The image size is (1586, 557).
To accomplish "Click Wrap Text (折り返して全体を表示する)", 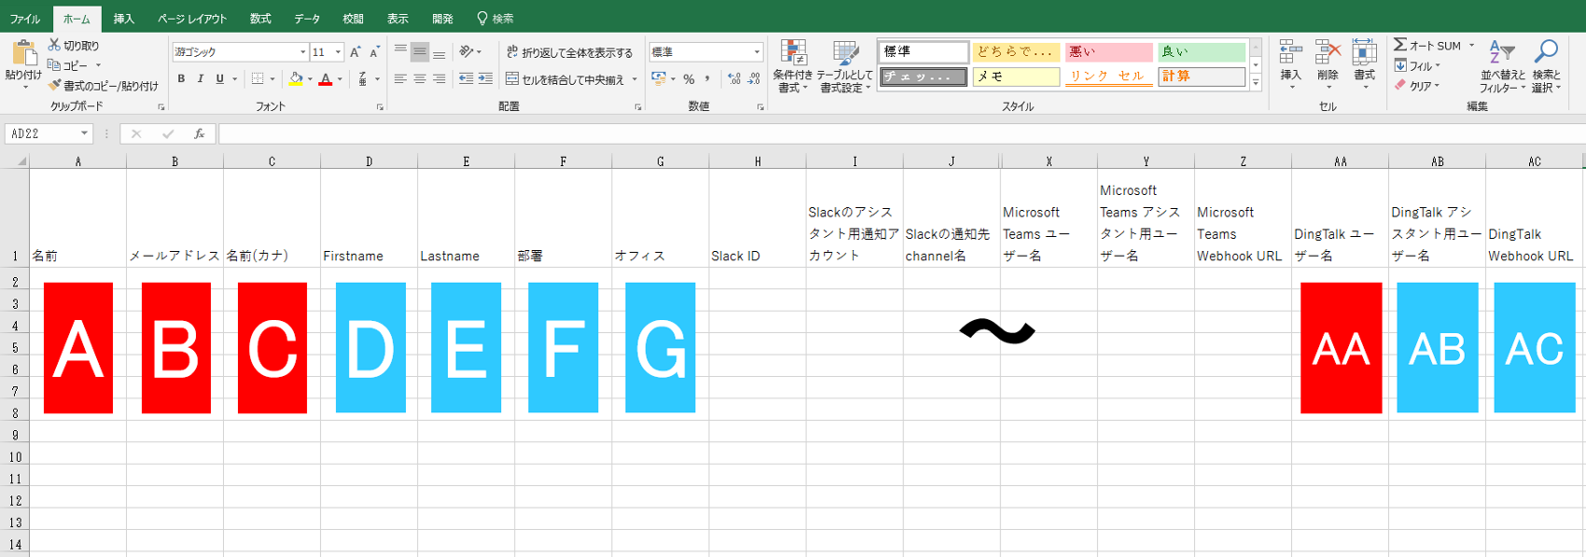I will pos(569,52).
